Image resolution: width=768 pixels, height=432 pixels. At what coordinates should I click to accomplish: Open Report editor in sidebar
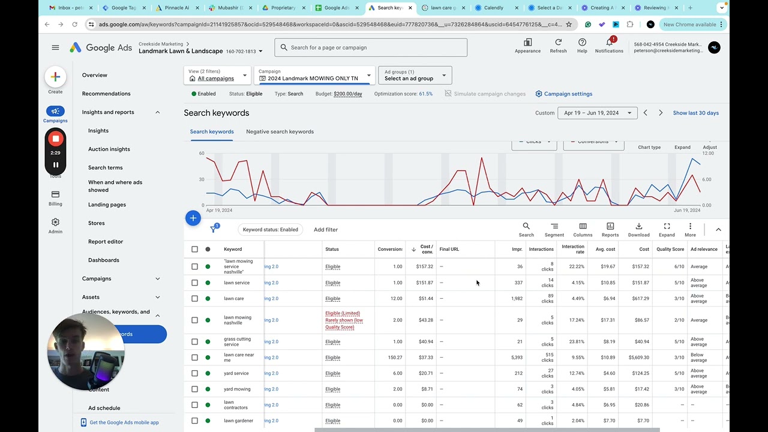(106, 241)
